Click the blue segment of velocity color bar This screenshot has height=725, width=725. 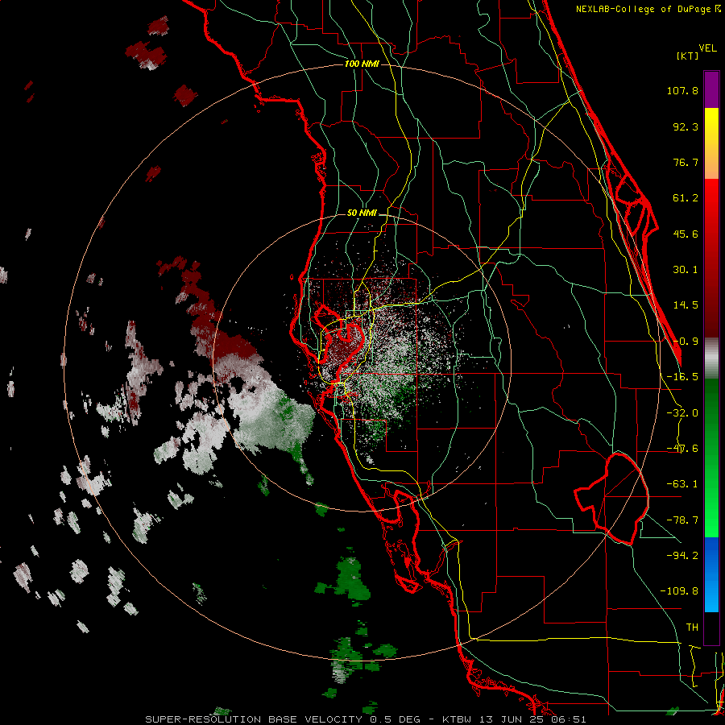pos(711,574)
